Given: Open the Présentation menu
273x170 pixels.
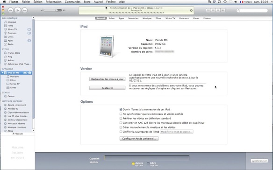Looking at the screenshot, I should [x=53, y=2].
